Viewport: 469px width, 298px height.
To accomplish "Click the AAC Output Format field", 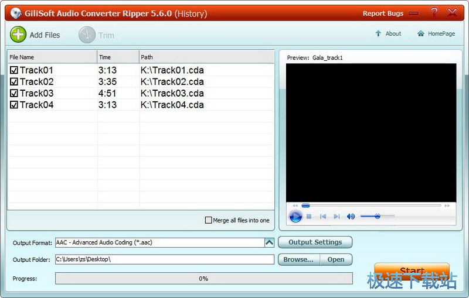I will coord(160,242).
